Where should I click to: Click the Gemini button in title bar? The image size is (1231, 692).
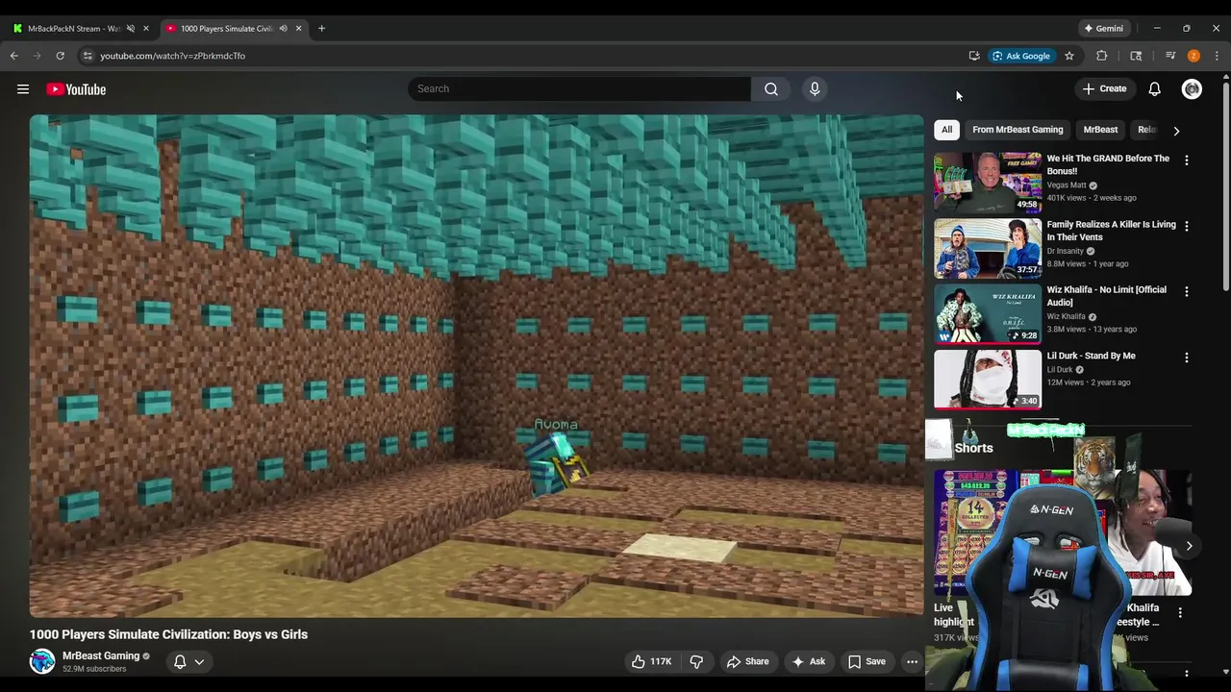(x=1103, y=28)
